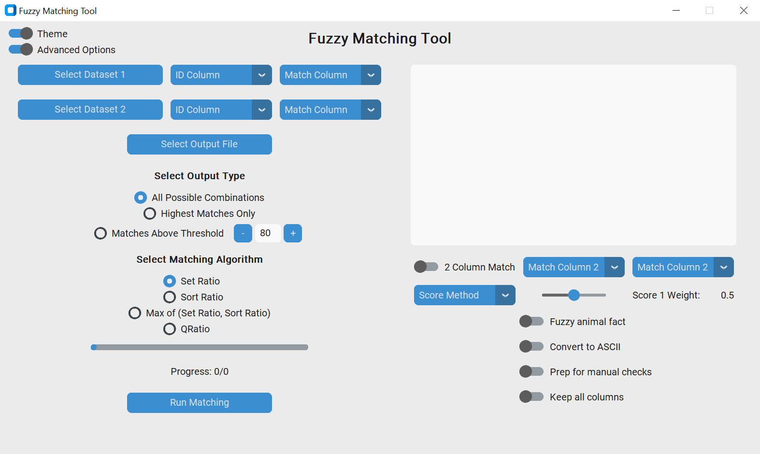Select Highest Matches Only output type
Screen dimensions: 760x454
(150, 213)
